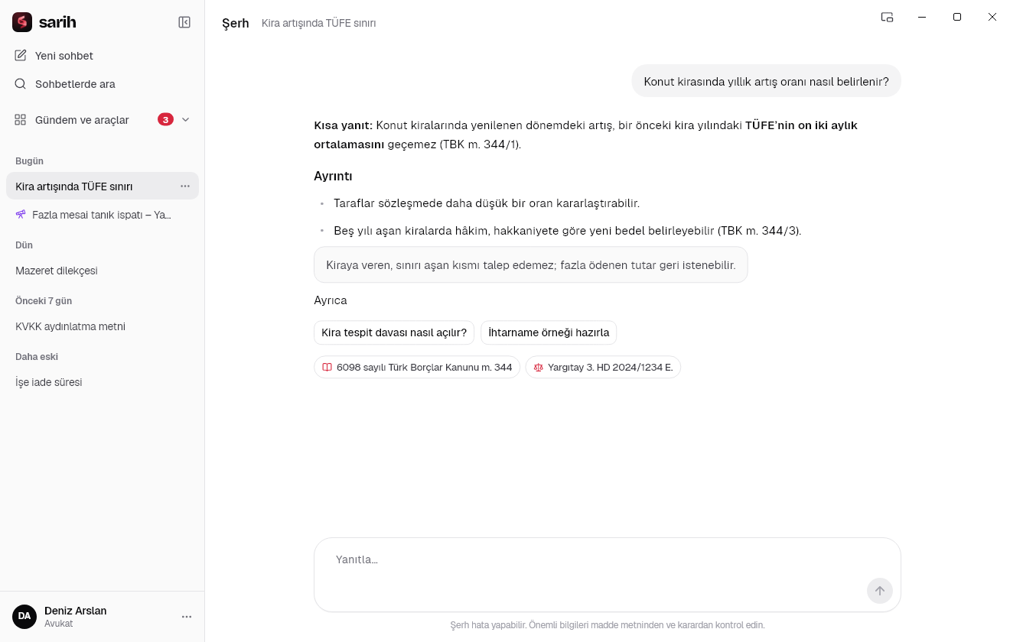Screen dimensions: 1010x642
Task: Click the Deniz Arslan profile name
Action: 76,611
